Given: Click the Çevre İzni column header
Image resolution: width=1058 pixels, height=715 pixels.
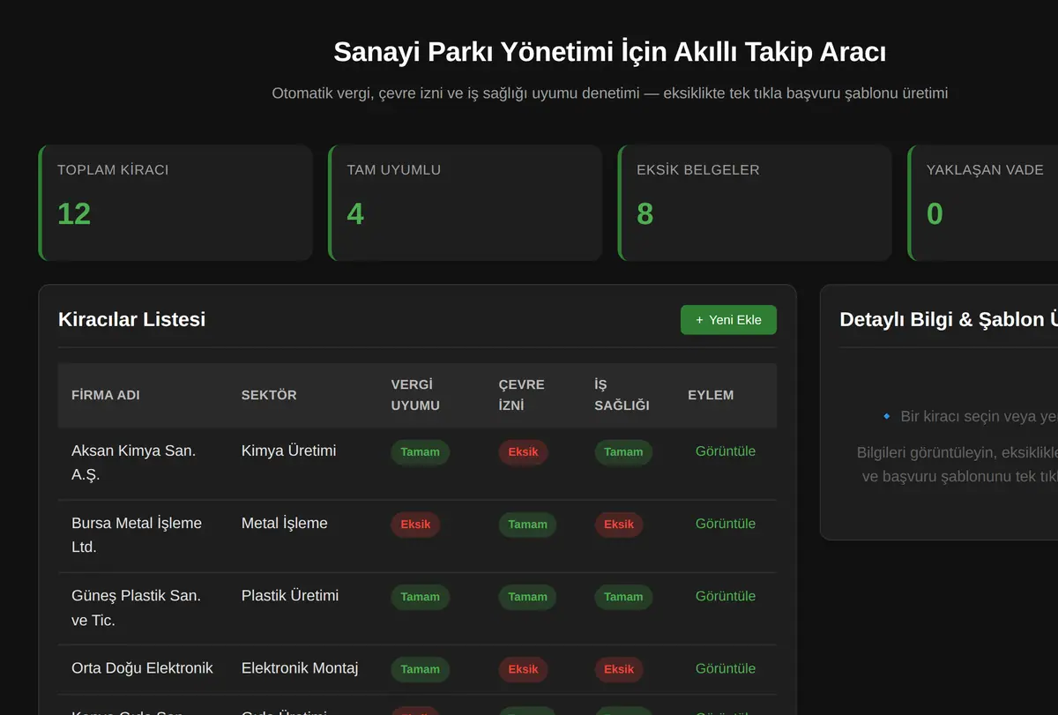Looking at the screenshot, I should pyautogui.click(x=522, y=395).
